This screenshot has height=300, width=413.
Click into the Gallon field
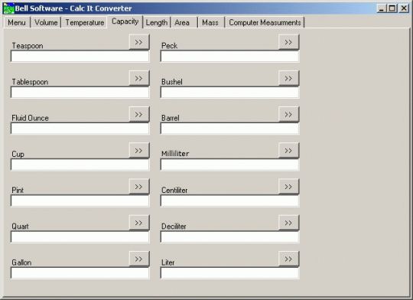[x=80, y=273]
